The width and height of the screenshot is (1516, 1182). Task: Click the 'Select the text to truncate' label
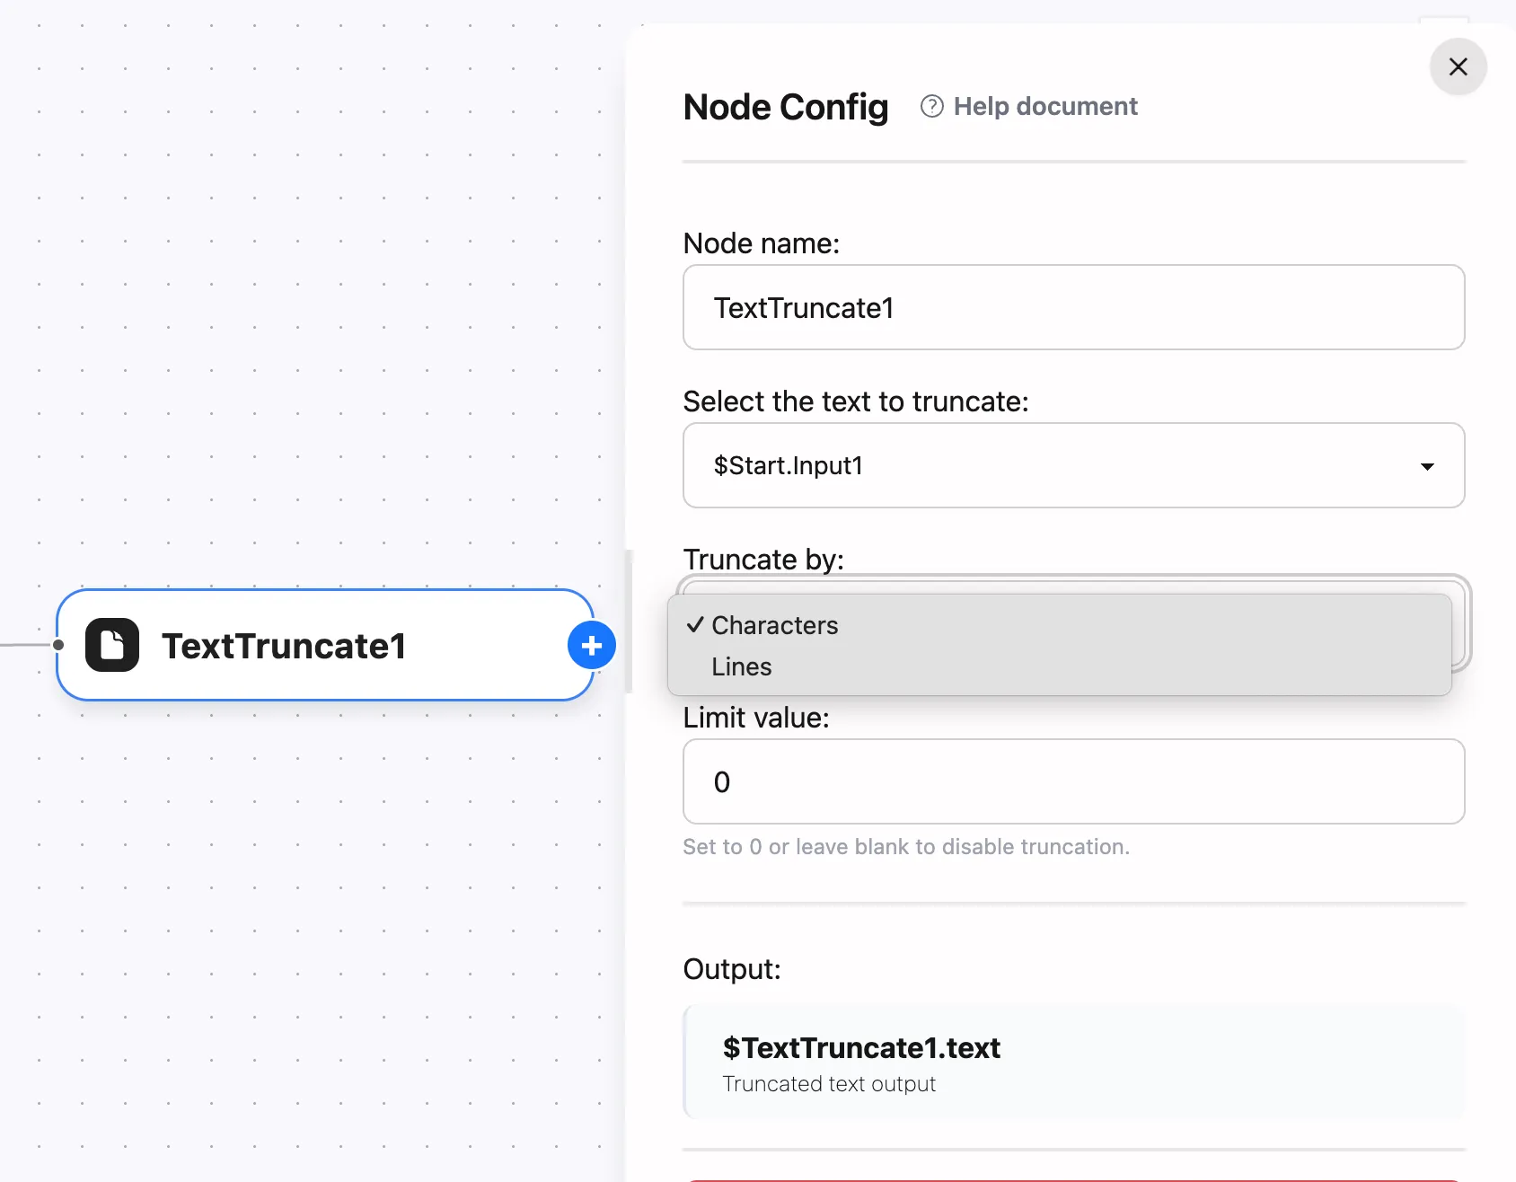[x=856, y=401]
